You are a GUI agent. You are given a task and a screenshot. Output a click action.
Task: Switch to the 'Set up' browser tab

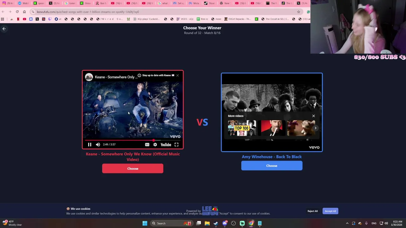coord(179,3)
